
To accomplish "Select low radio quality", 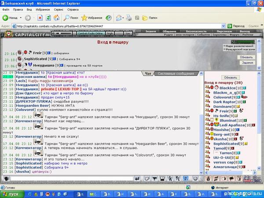I will pos(128,33).
